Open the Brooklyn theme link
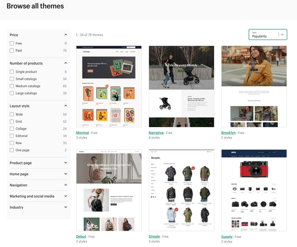Screen dimensions: 297x247 (x=228, y=133)
